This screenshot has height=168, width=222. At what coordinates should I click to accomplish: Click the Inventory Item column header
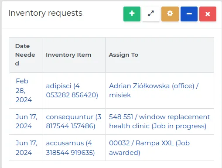68,55
